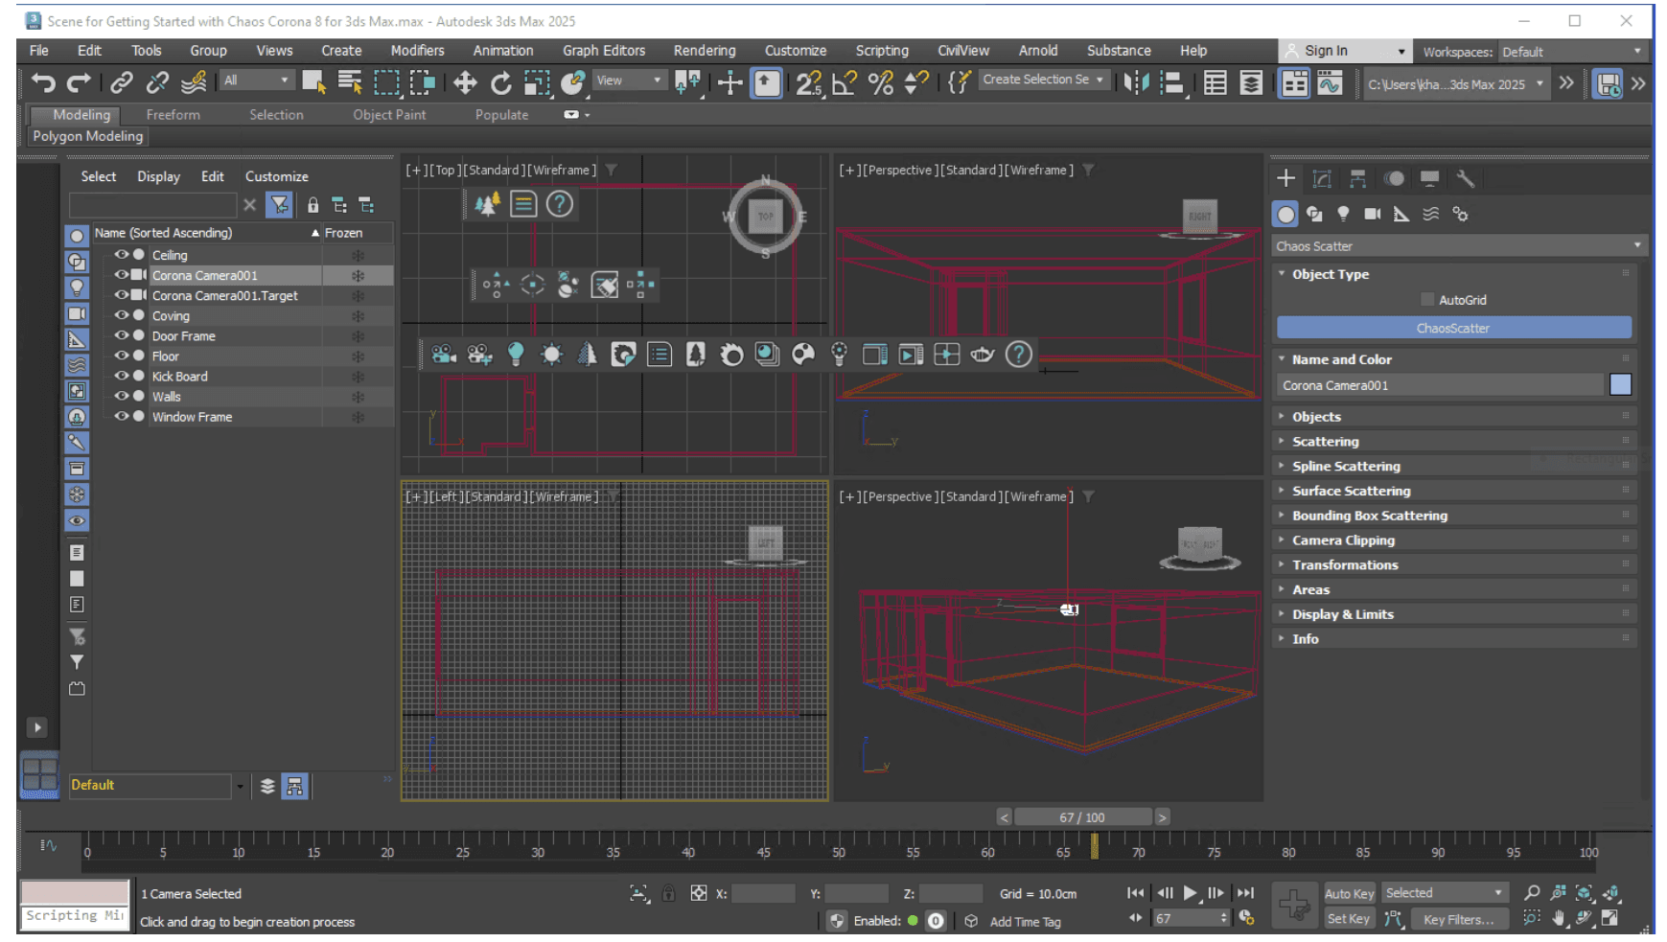This screenshot has width=1667, height=942.
Task: Click the scene explorer search field
Action: pos(152,205)
